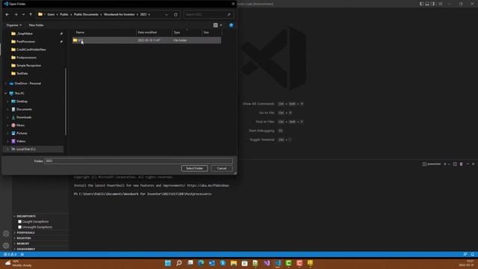This screenshot has height=269, width=478.
Task: Click the Search 2023 field
Action: coord(208,14)
